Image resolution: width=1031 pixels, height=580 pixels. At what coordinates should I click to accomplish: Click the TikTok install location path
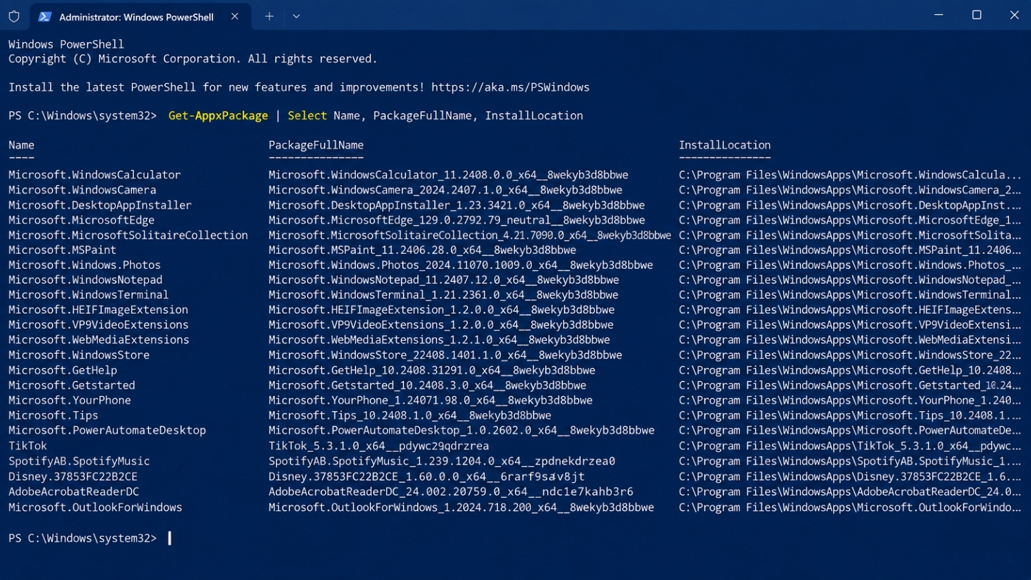850,446
